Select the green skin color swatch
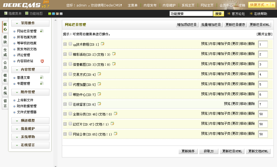Screen dimensions: 277x167 point(50,14)
